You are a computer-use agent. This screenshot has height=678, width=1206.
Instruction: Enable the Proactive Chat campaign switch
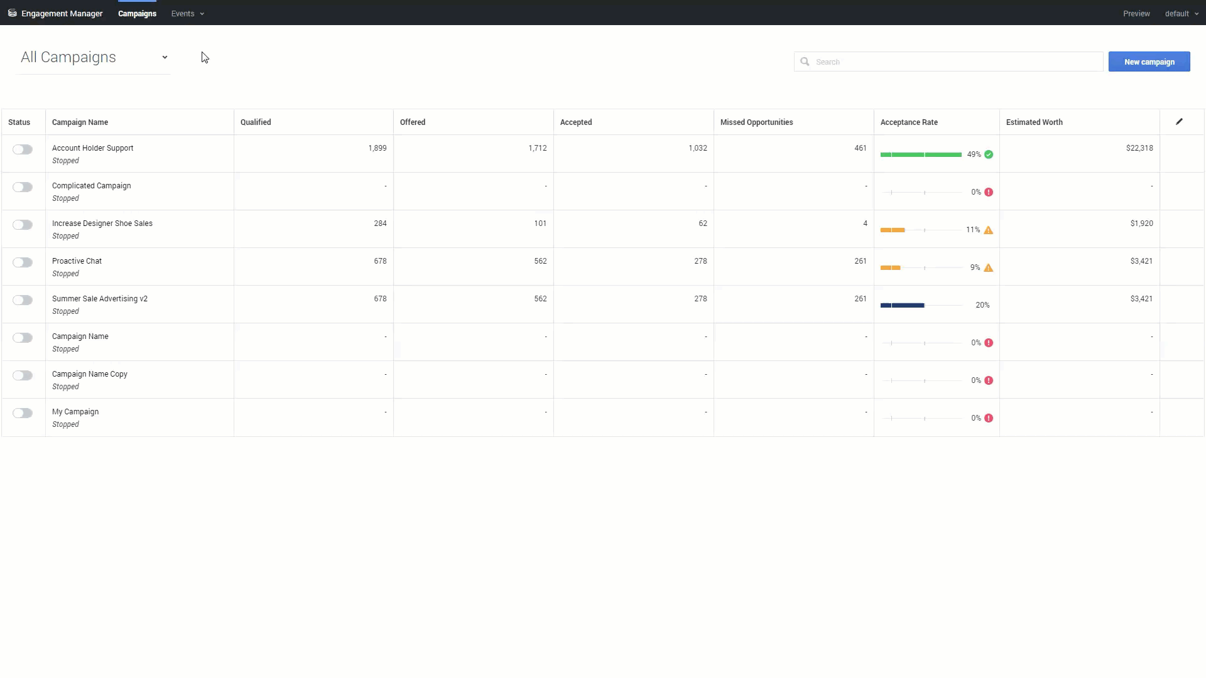coord(23,262)
